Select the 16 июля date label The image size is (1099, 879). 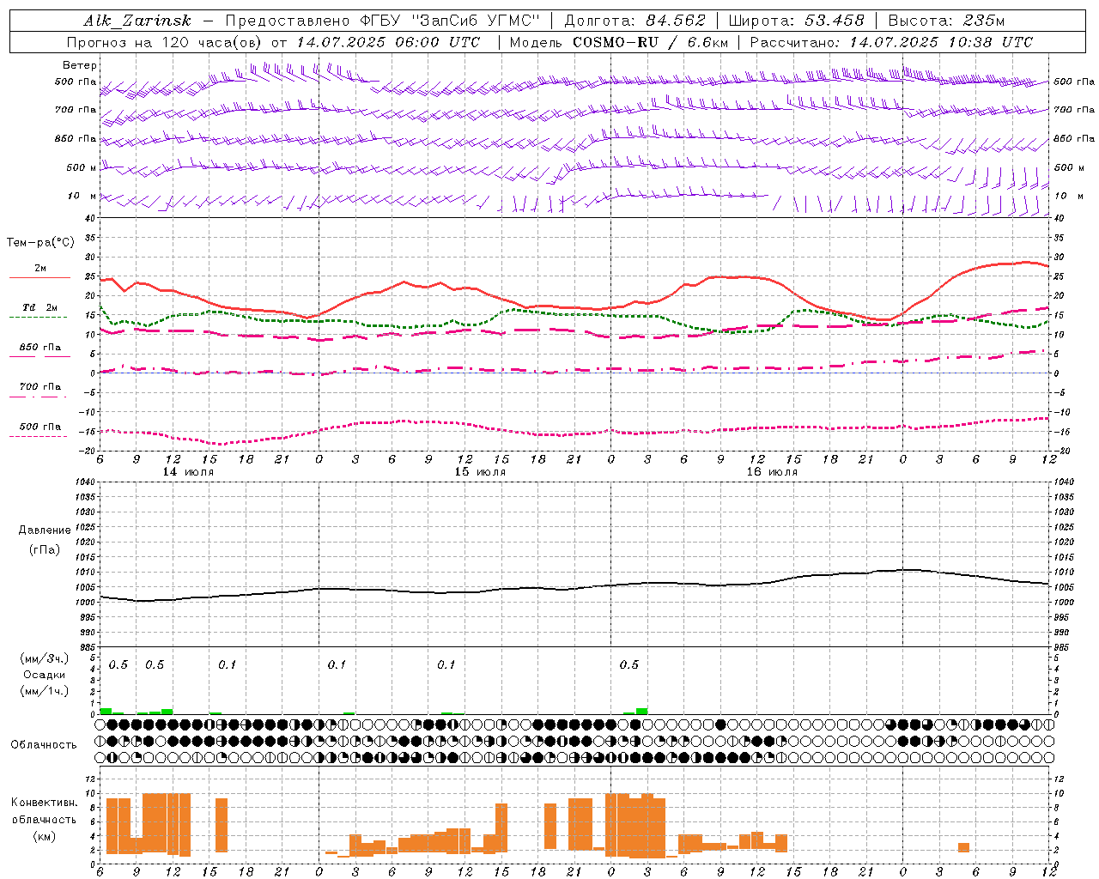[772, 472]
